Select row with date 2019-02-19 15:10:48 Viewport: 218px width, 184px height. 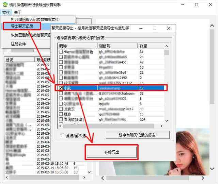click(x=46, y=164)
